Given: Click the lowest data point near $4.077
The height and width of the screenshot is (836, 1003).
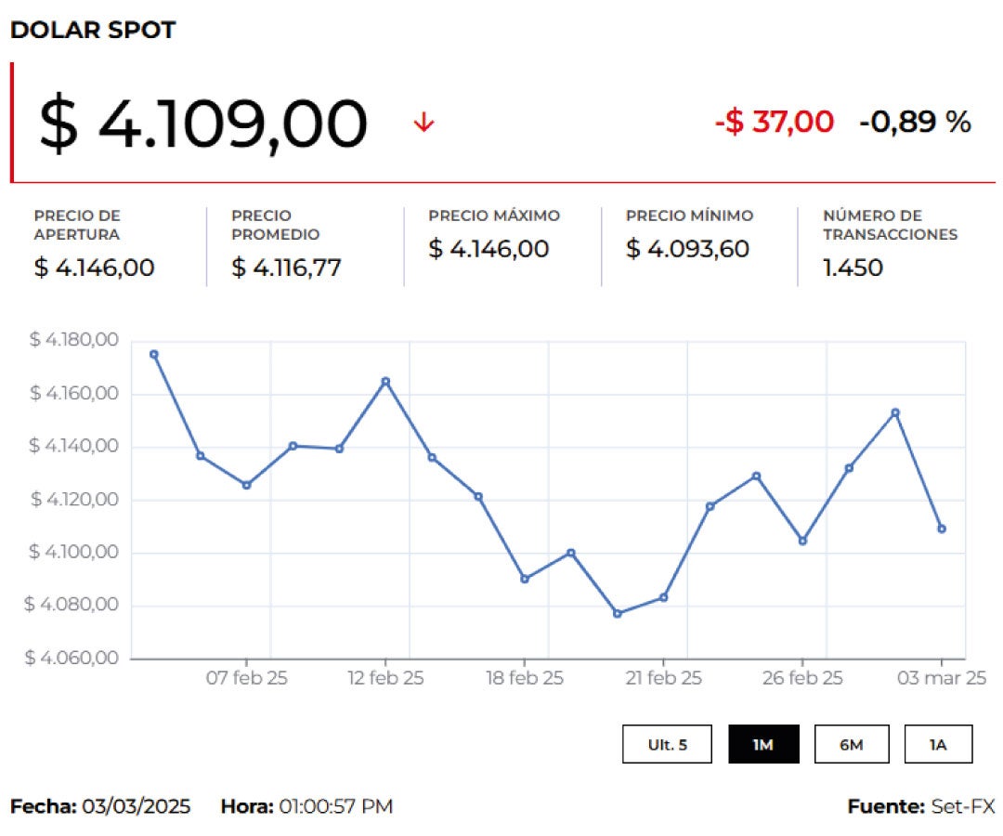Looking at the screenshot, I should pos(618,613).
